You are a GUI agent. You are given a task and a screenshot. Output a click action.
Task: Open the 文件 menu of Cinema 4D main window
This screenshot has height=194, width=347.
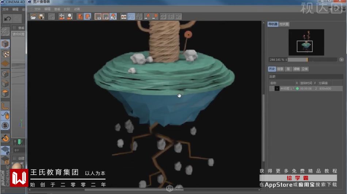[5, 9]
